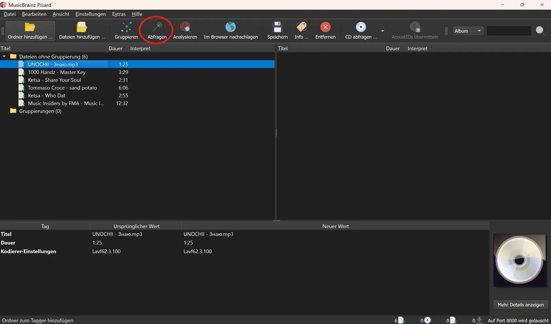Screen dimensions: 551x324
Task: Sort left pane by Dauer column header
Action: point(118,49)
